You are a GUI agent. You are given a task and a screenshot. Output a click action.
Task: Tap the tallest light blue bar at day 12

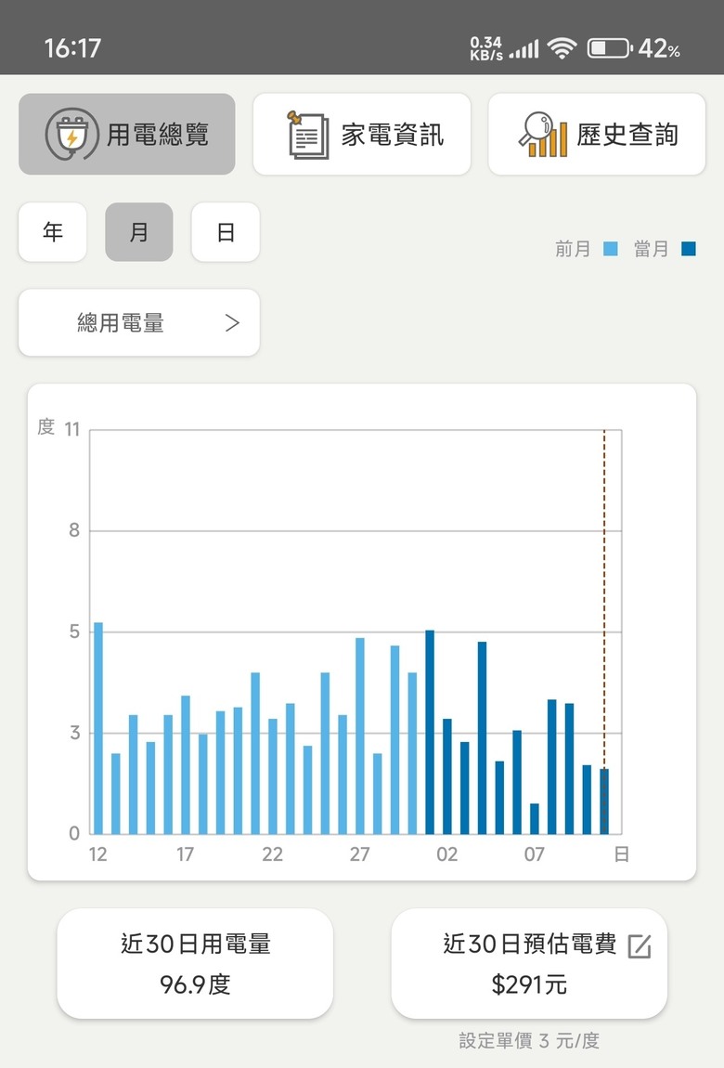[98, 728]
